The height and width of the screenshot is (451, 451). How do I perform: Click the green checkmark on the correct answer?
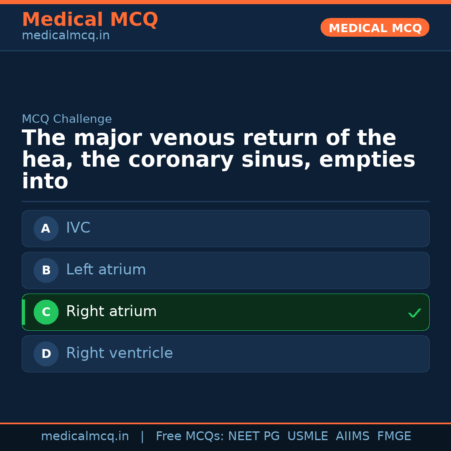pos(414,313)
